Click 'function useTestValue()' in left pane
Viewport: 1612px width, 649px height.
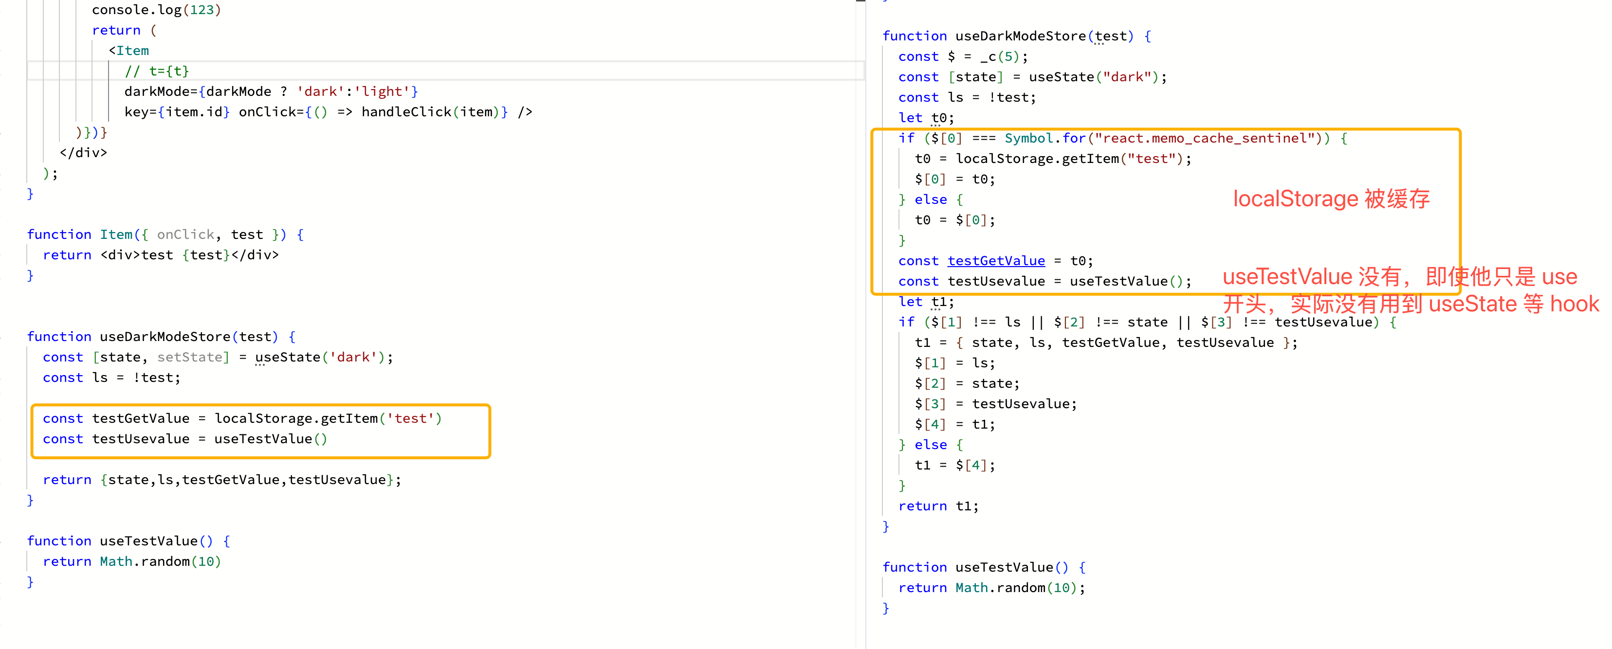128,541
